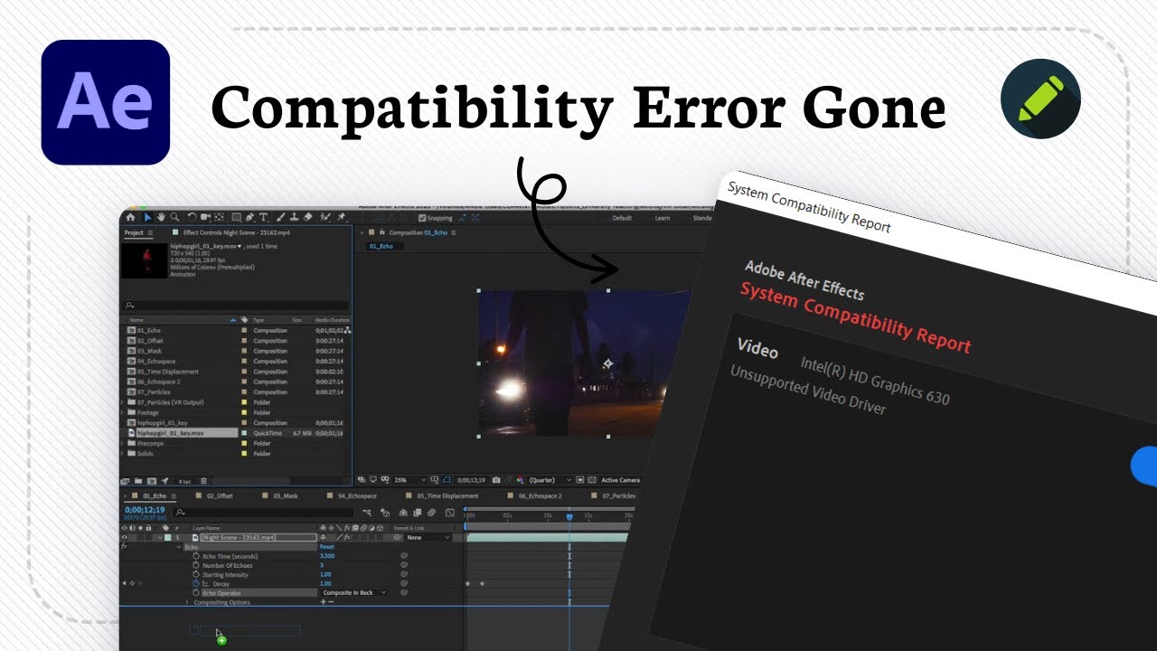Click the show channel color icon
Screen dimensions: 1157x651
pos(520,480)
